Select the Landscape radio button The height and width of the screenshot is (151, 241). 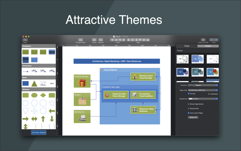209,94
